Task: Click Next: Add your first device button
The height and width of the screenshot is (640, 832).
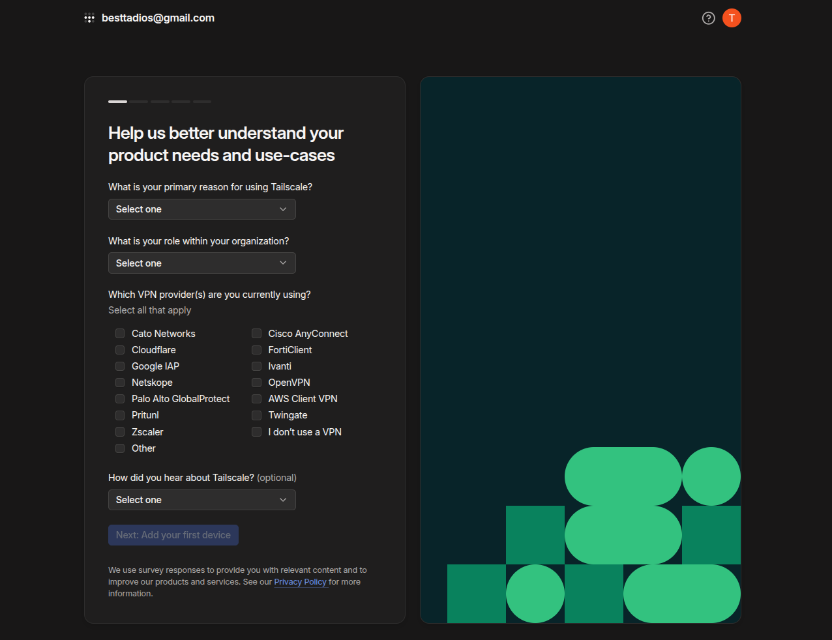Action: pos(173,535)
